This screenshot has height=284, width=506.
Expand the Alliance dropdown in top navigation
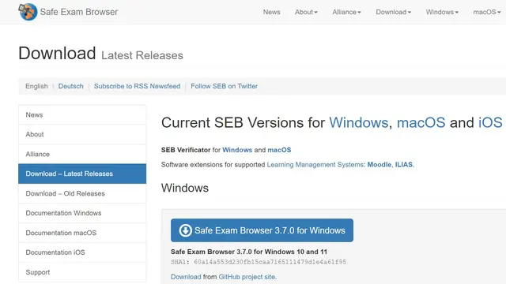[346, 12]
